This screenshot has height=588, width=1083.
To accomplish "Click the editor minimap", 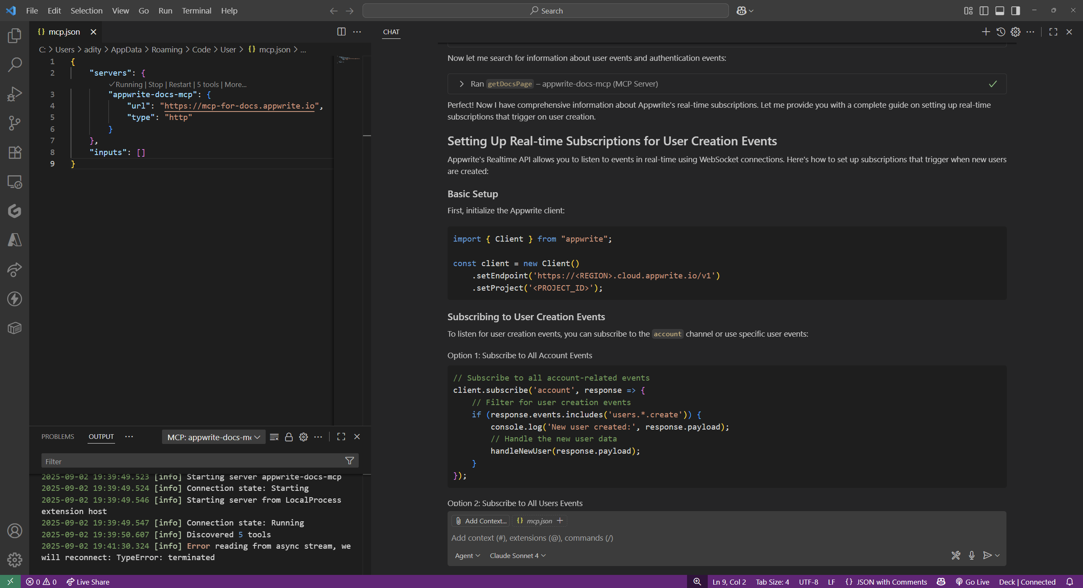I will click(349, 59).
